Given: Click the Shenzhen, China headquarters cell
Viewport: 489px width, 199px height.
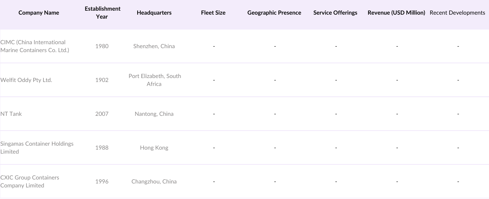Looking at the screenshot, I should click(154, 46).
